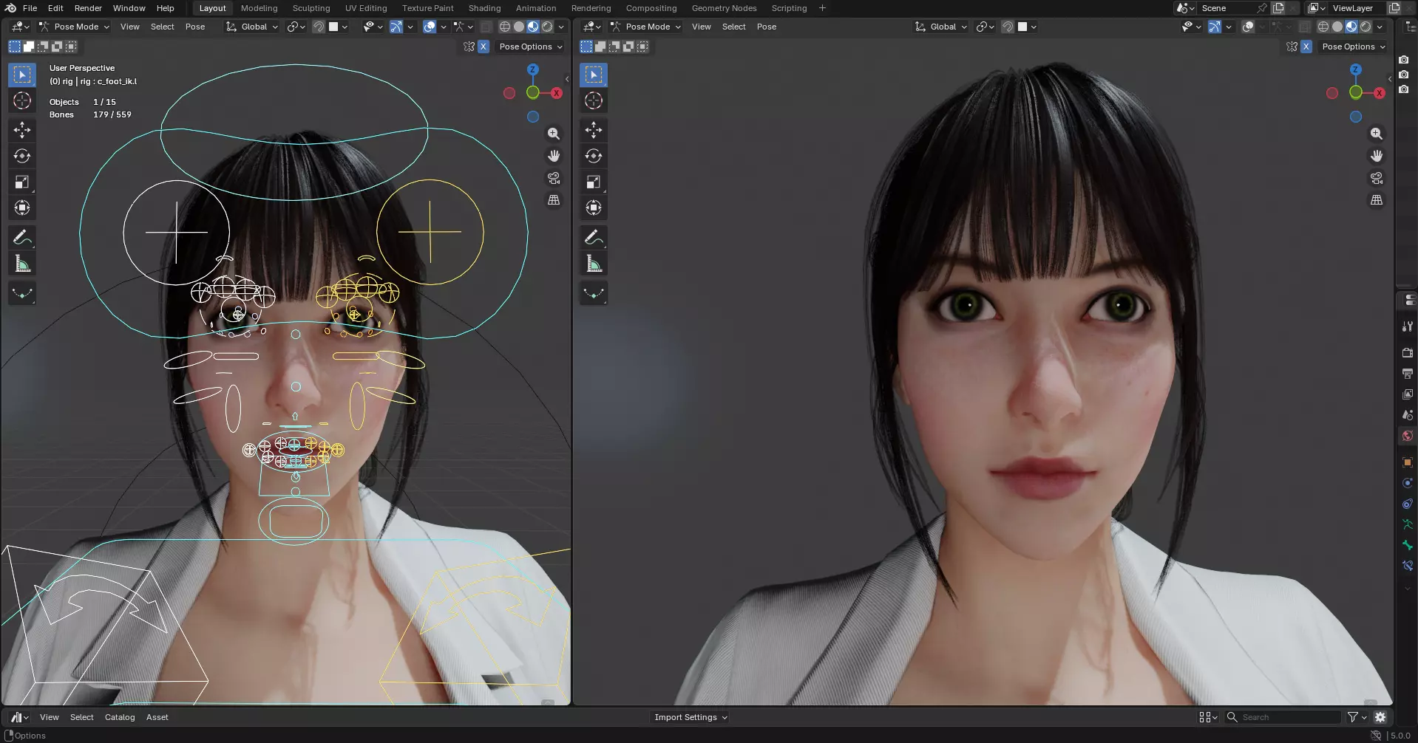Select the Scale tool in right viewport
This screenshot has width=1418, height=743.
pos(594,182)
